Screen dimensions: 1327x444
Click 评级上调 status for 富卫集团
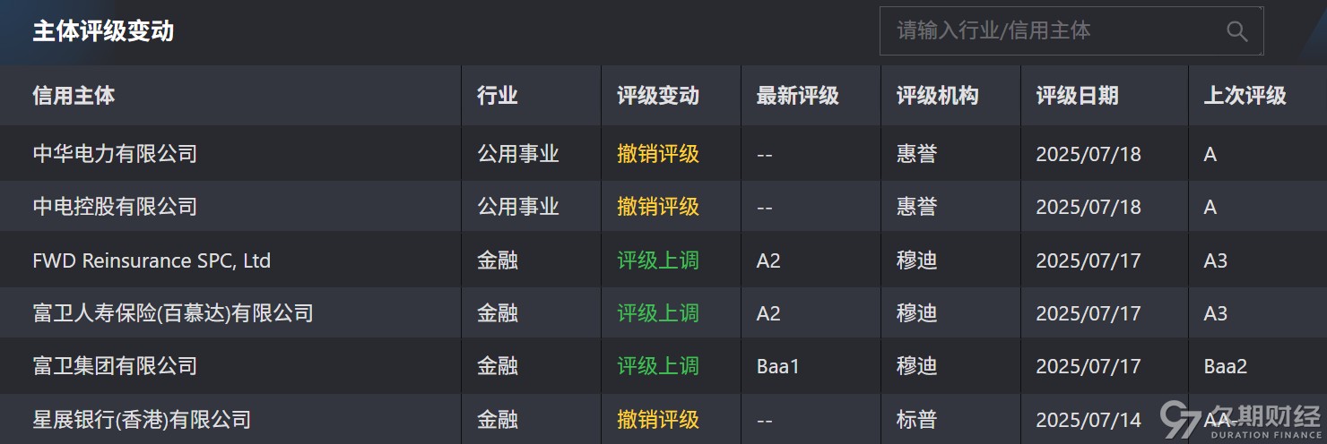click(x=657, y=366)
